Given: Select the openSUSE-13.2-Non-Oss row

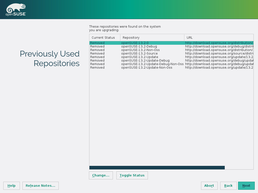Looking at the screenshot, I should (x=140, y=50).
